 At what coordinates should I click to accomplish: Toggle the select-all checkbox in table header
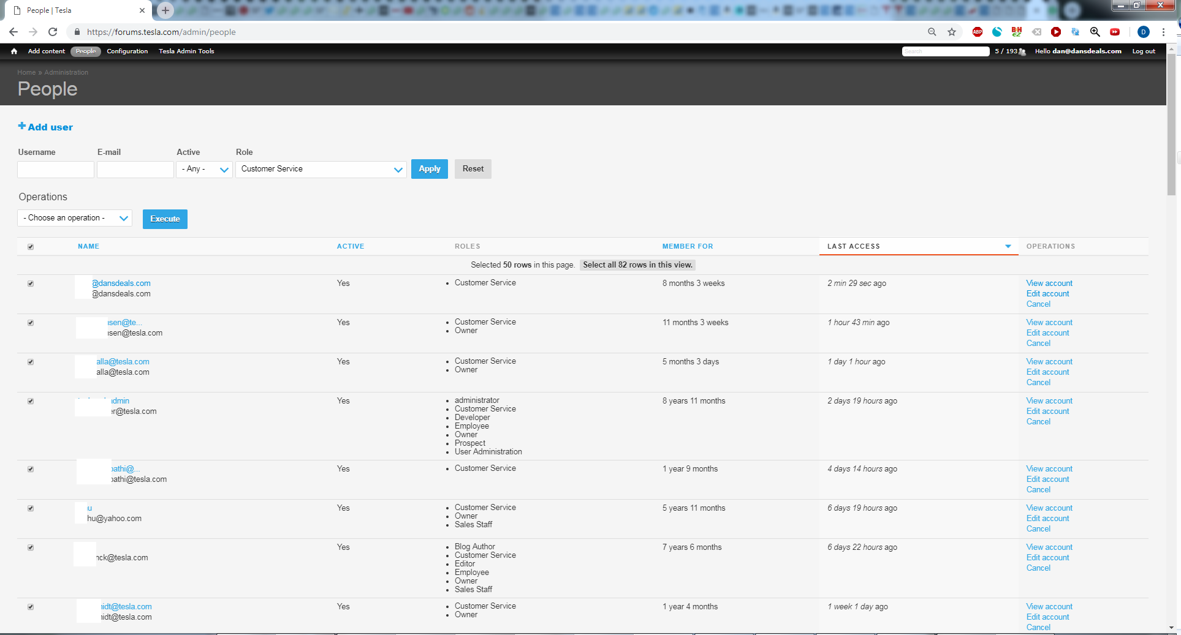31,247
